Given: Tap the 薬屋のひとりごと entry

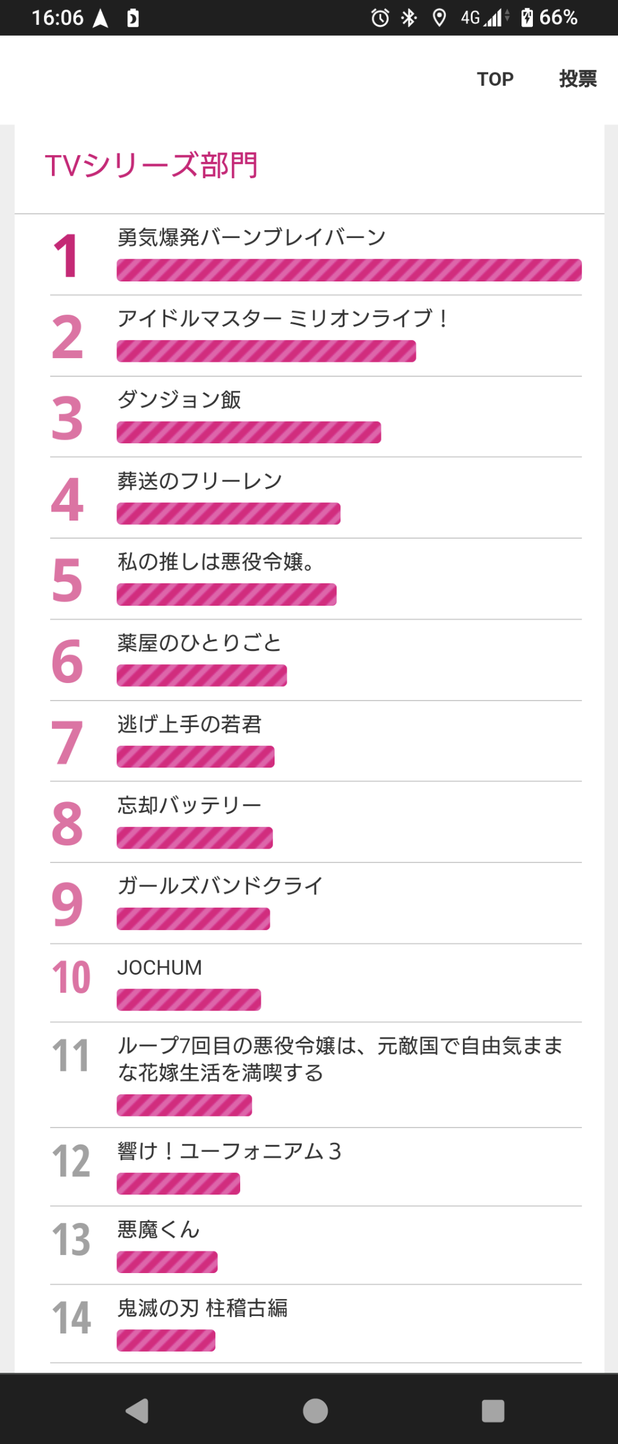Looking at the screenshot, I should [199, 643].
